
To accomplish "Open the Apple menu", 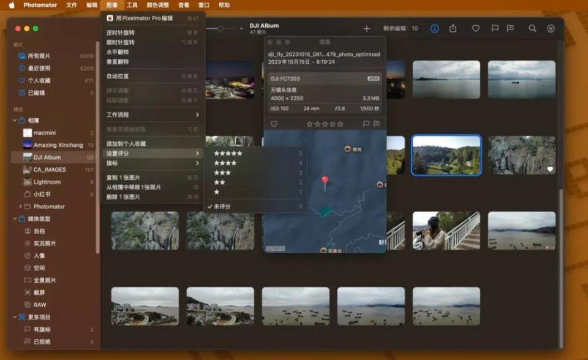I will point(12,5).
